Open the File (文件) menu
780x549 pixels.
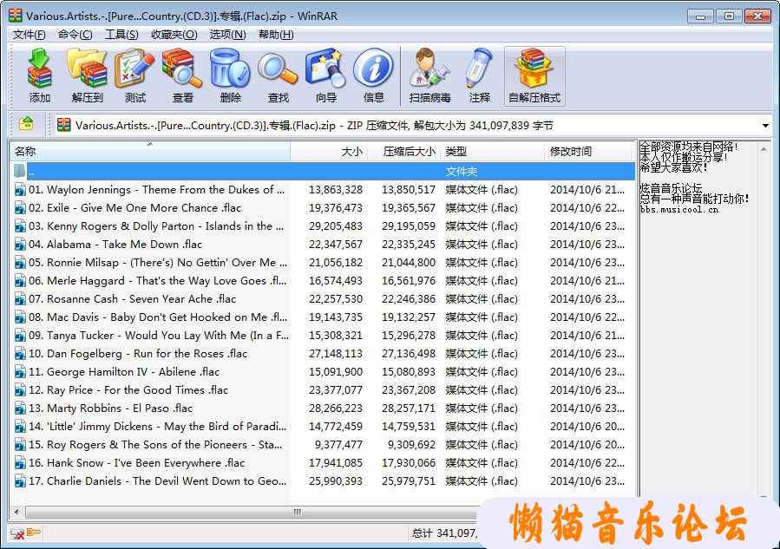29,35
